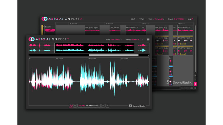Zoom in with front window plus button

(x=107, y=106)
